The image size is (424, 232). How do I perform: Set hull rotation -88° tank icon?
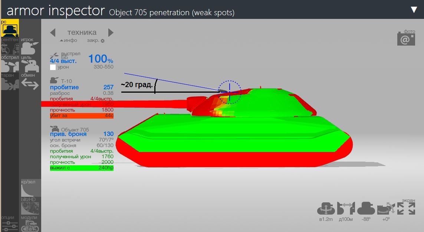[366, 209]
